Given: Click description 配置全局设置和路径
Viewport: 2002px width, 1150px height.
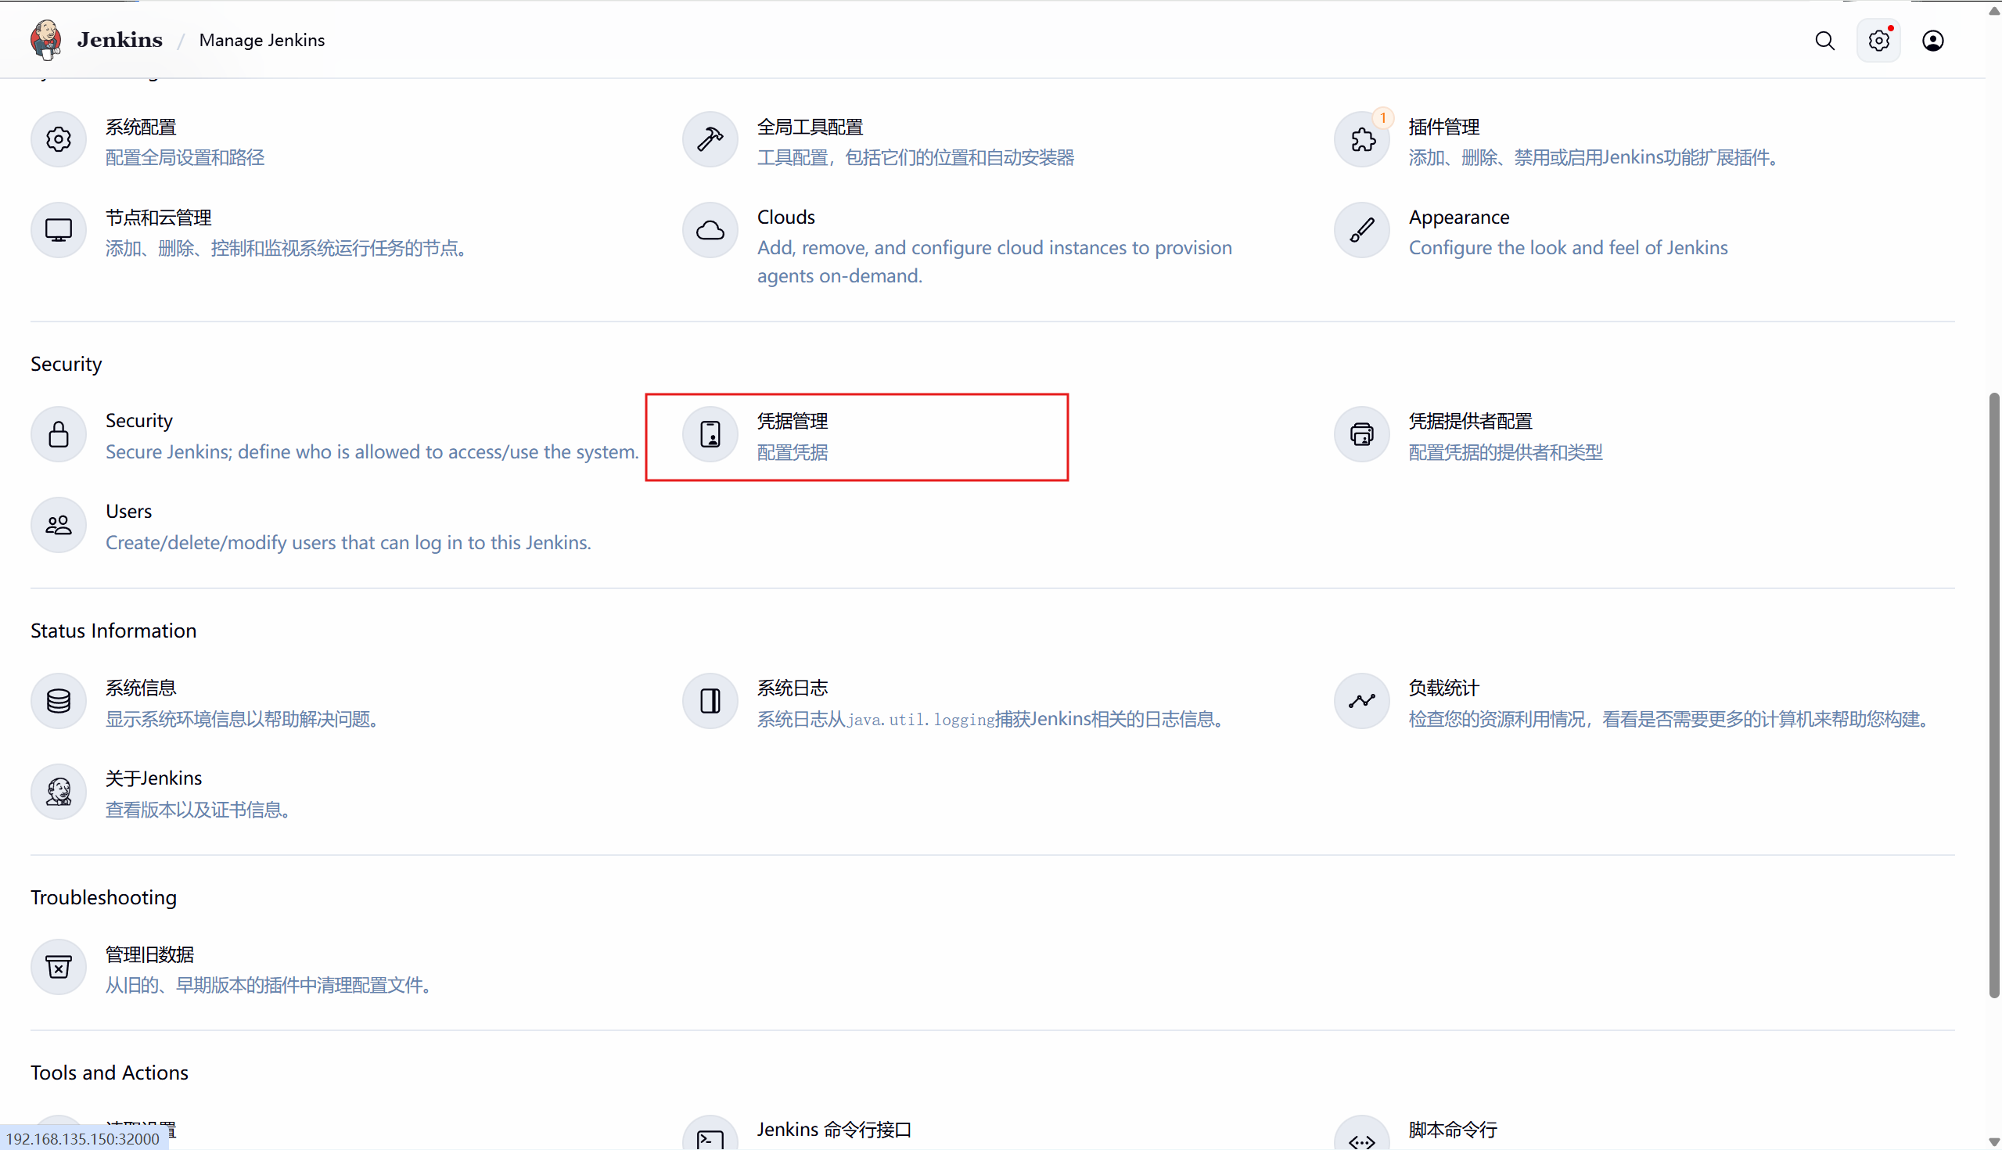Looking at the screenshot, I should 185,158.
